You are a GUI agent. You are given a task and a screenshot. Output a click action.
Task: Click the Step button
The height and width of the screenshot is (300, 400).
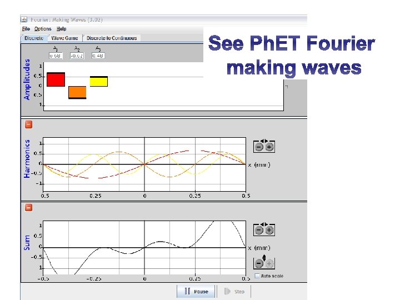tap(234, 291)
